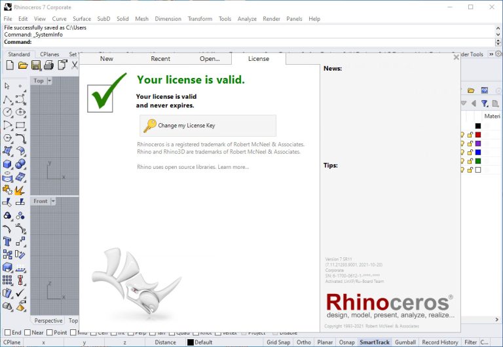Open the SubD menu
This screenshot has height=347, width=503.
click(x=103, y=18)
